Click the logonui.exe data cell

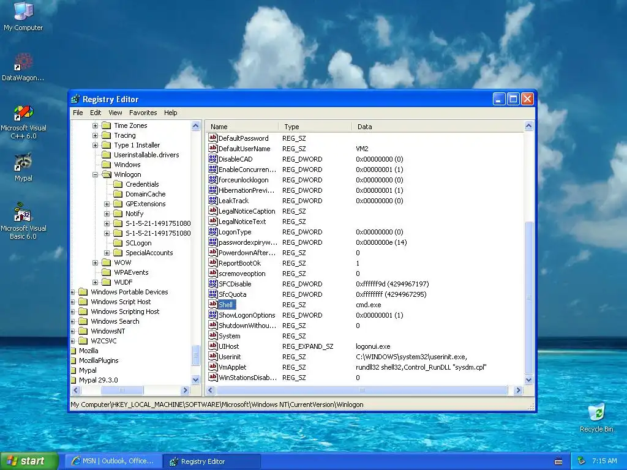click(373, 346)
